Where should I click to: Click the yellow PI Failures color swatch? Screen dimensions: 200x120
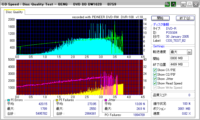coord(57,100)
